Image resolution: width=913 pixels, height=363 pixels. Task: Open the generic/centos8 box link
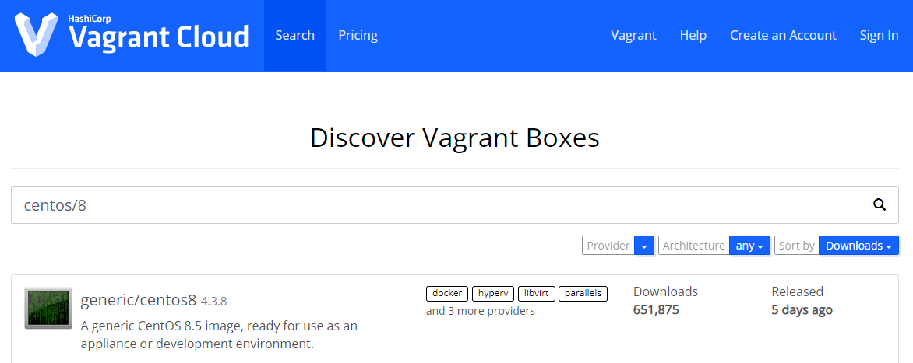[x=139, y=300]
